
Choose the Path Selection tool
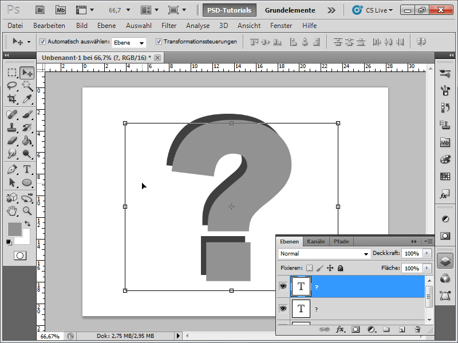[x=12, y=182]
